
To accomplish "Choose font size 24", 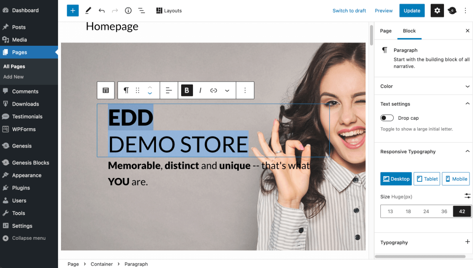I will (x=426, y=211).
